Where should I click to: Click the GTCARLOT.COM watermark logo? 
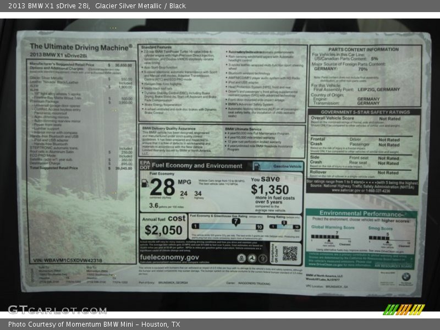click(x=57, y=310)
